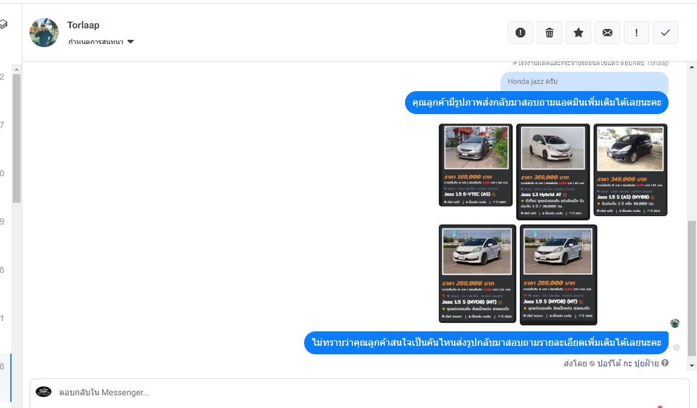Expand กำหนดการสนทนา dropdown arrow
The width and height of the screenshot is (697, 408).
click(131, 42)
